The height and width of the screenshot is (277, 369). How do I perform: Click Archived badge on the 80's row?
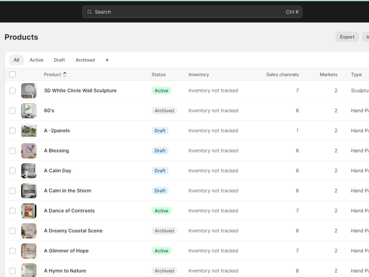pyautogui.click(x=164, y=111)
